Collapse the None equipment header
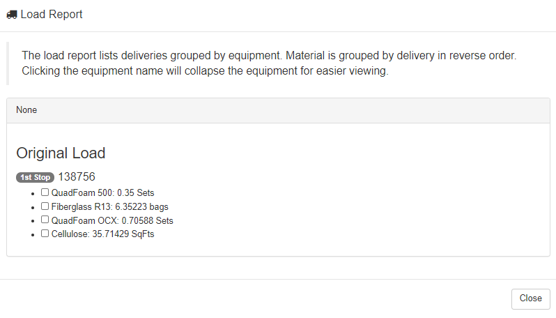556x318 pixels. (26, 110)
